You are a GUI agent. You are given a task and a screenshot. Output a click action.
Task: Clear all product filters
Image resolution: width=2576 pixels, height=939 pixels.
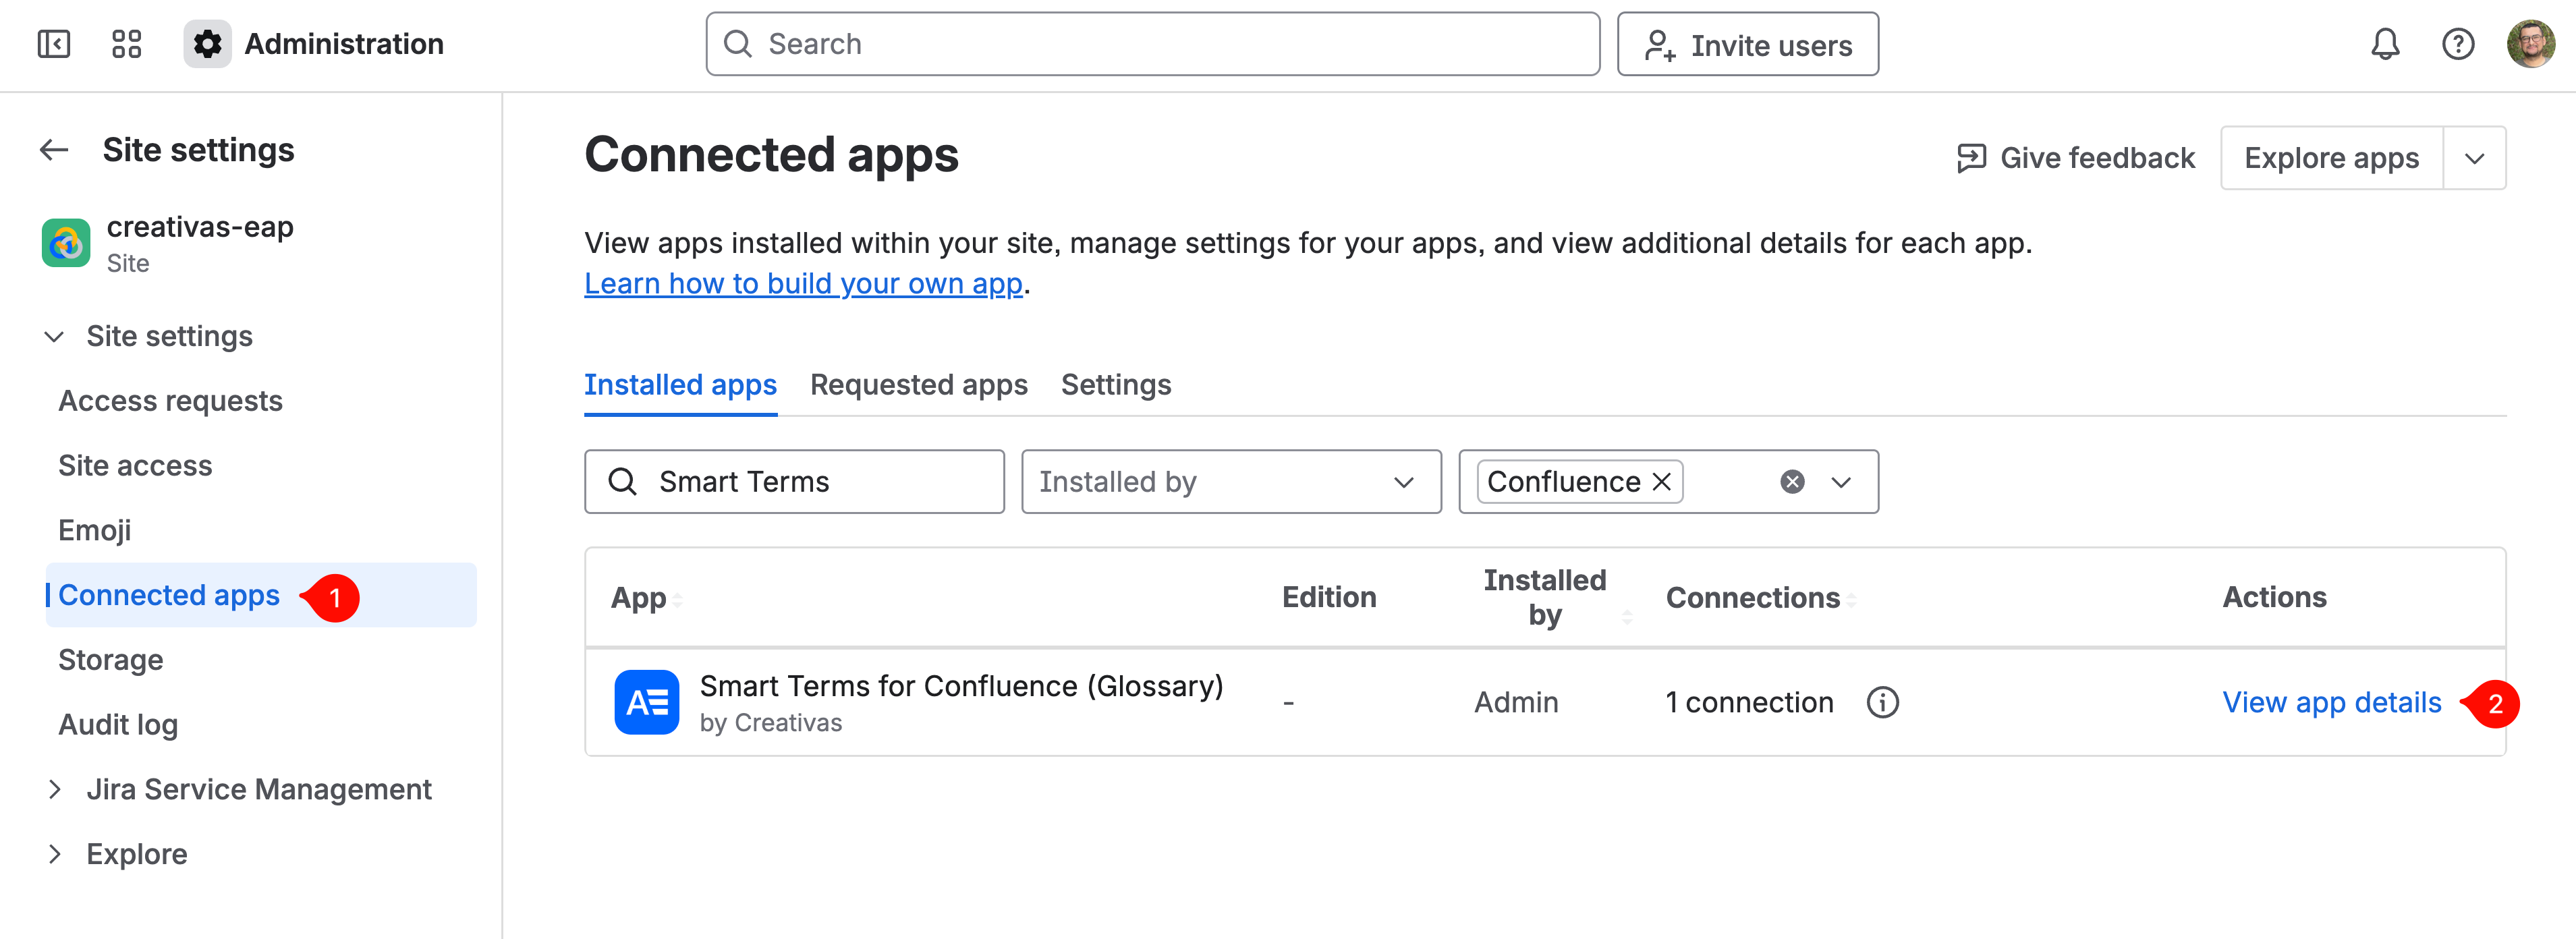[x=1792, y=482]
